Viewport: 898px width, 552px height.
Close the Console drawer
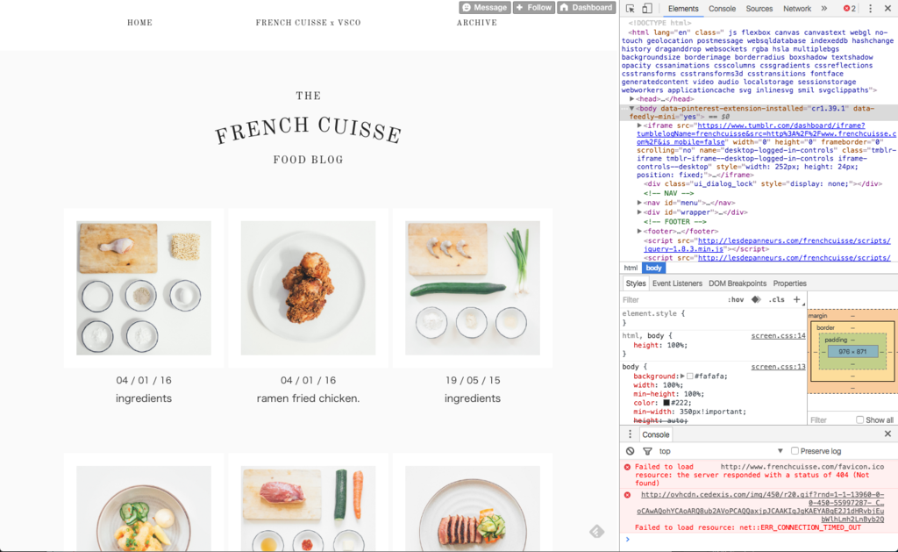[x=887, y=434]
